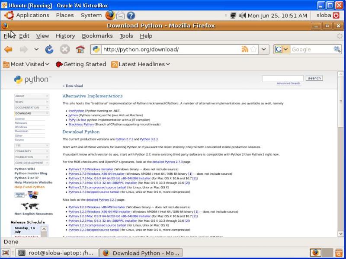Click the python logo on the webpage

point(32,80)
